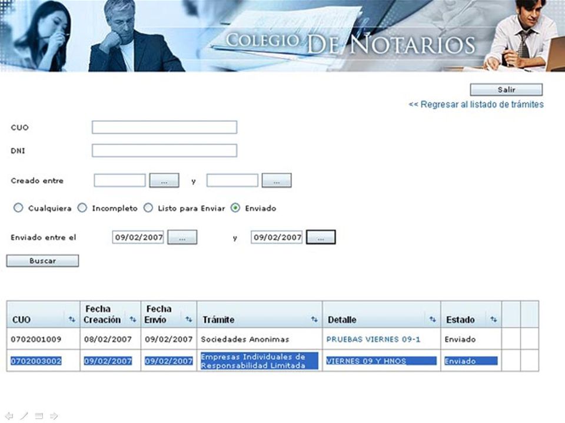Focus the CUO input field
The image size is (565, 423).
click(164, 127)
